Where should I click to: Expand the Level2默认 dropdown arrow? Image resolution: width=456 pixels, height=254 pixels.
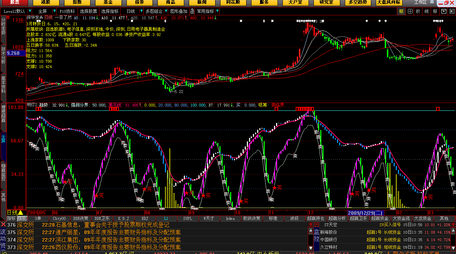coord(30,11)
